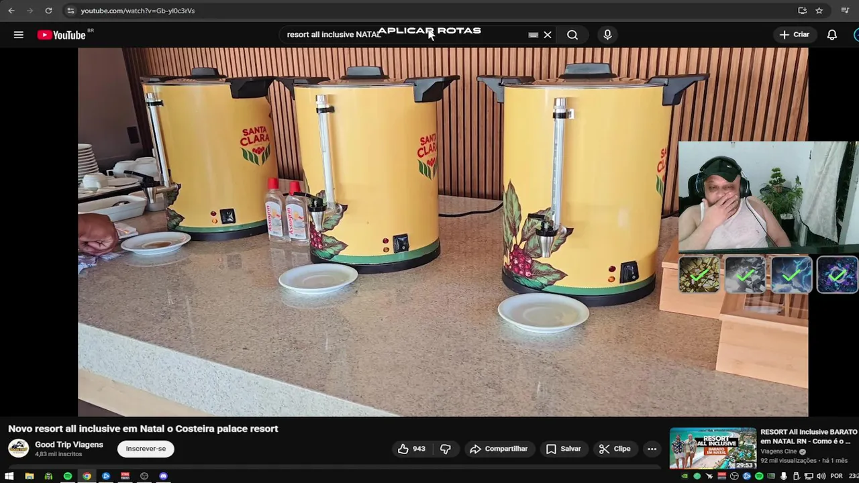Click the first green-checked overlay tile
This screenshot has height=483, width=859.
click(x=699, y=274)
